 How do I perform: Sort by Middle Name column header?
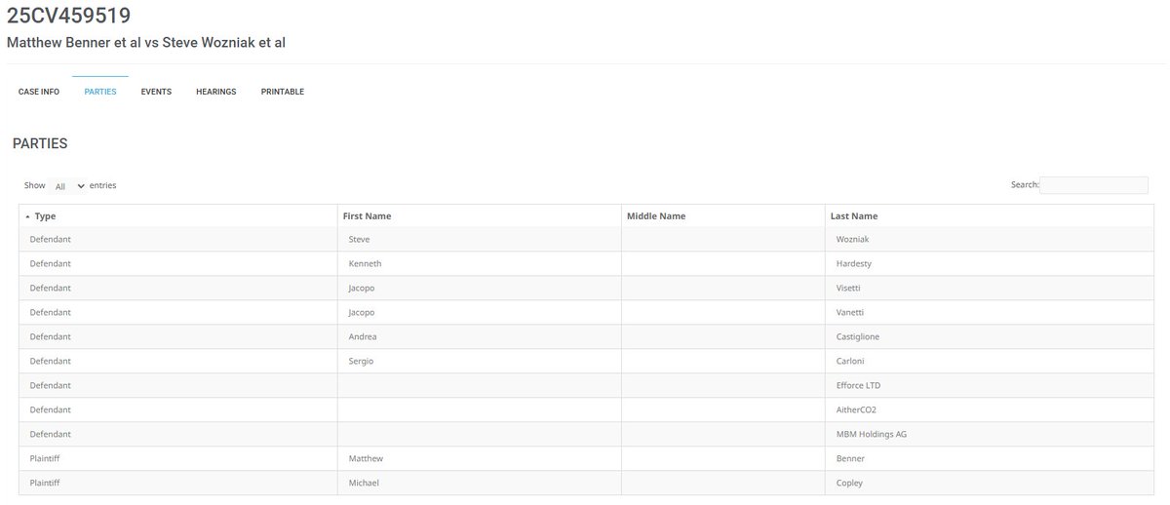click(x=723, y=216)
